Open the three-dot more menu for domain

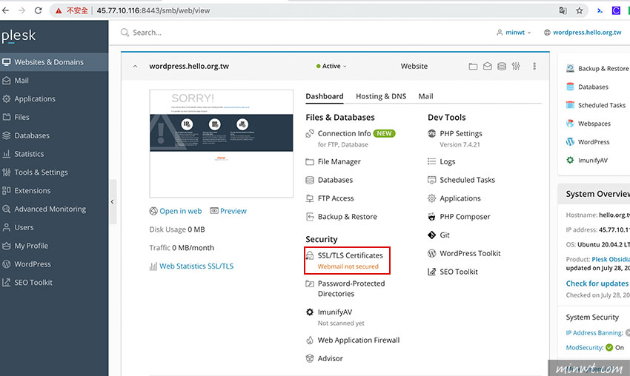534,66
